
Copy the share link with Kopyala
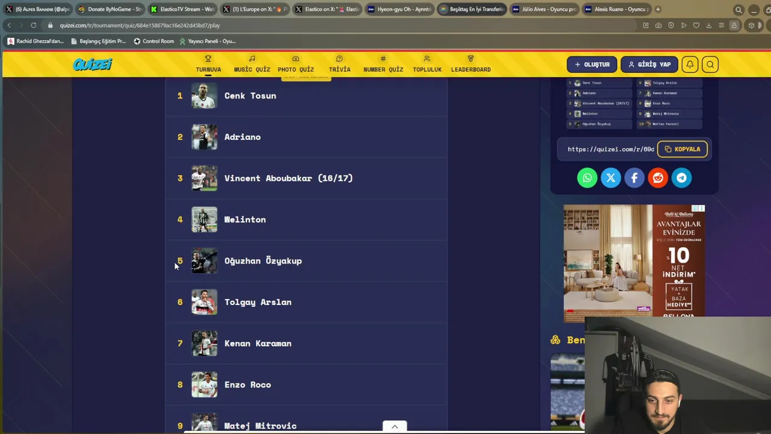point(682,149)
